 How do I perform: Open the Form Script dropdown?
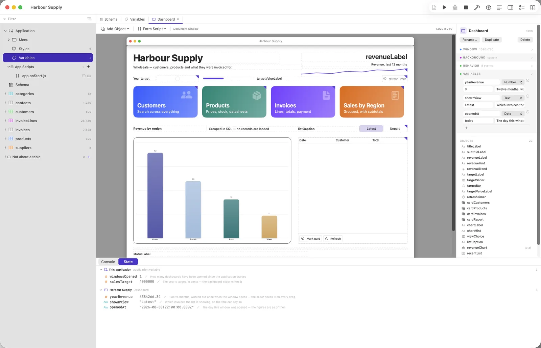click(152, 29)
